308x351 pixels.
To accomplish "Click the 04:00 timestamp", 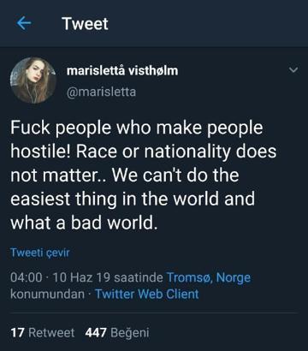I will pos(27,277).
